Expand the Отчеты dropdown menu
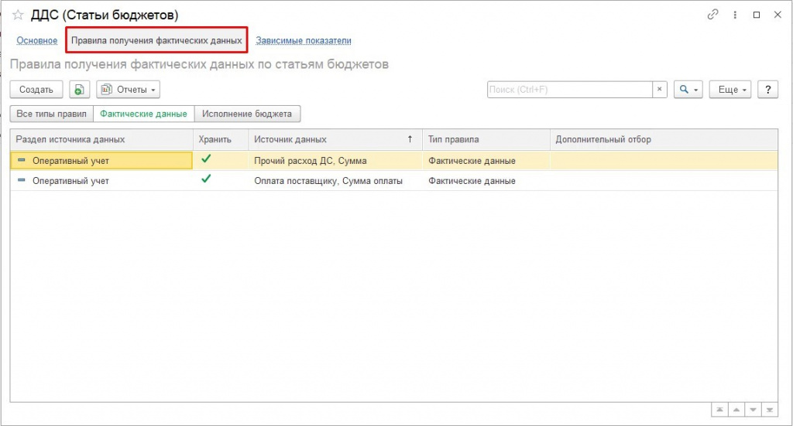Image resolution: width=793 pixels, height=426 pixels. point(128,90)
